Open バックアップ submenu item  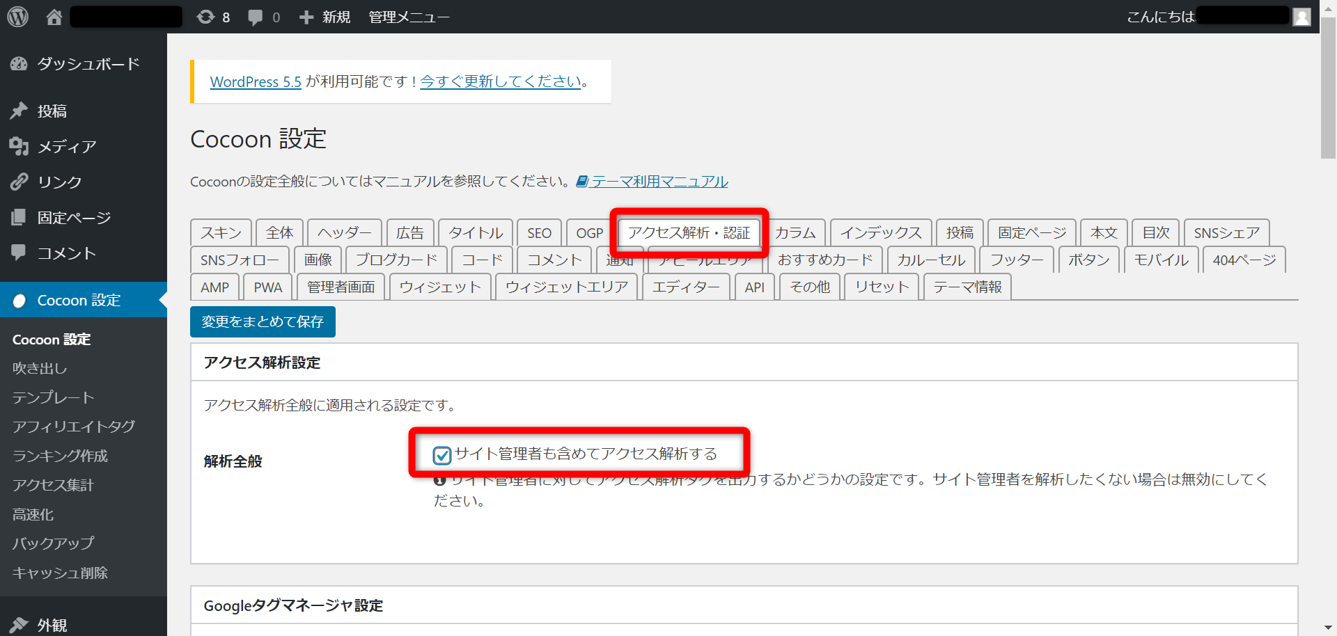[53, 543]
